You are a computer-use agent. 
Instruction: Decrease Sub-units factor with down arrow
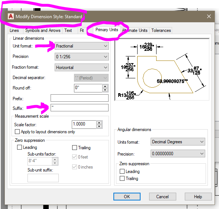click(55, 163)
